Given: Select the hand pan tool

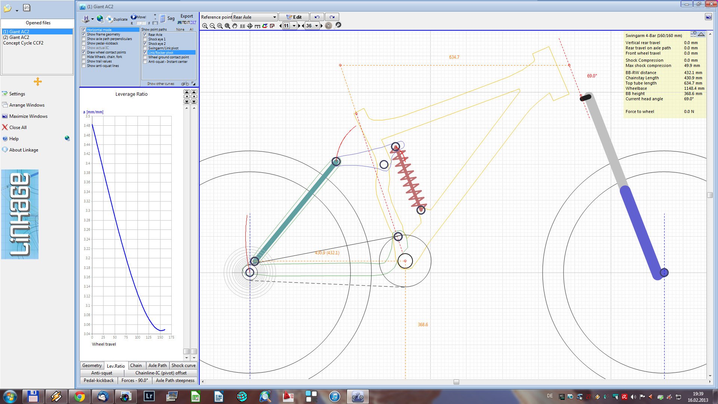Looking at the screenshot, I should coord(235,26).
